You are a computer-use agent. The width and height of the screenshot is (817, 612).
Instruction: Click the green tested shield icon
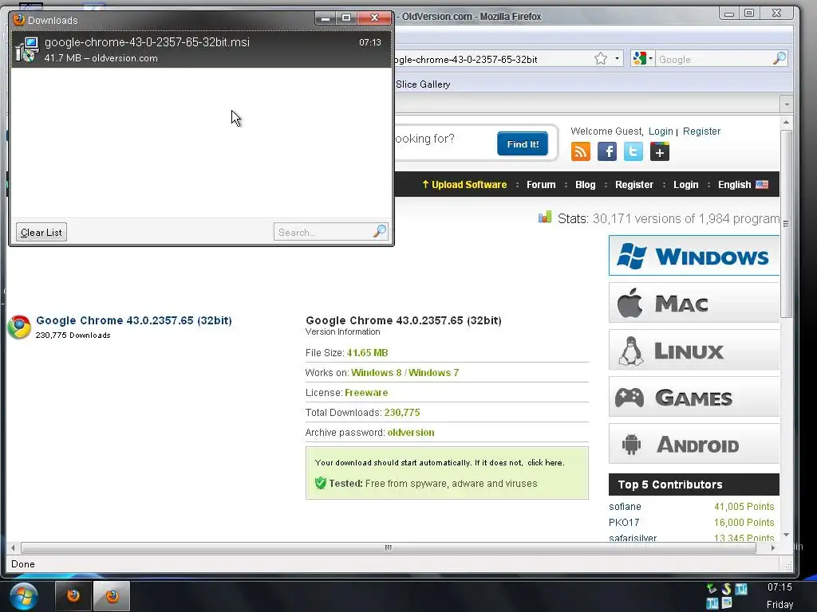pos(321,483)
